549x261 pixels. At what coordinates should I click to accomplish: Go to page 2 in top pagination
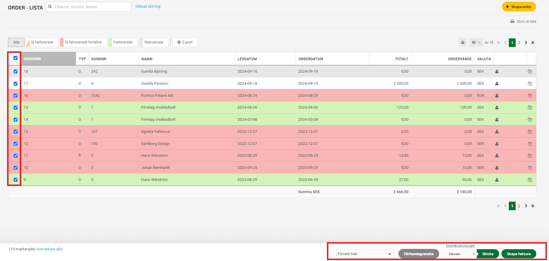point(519,43)
